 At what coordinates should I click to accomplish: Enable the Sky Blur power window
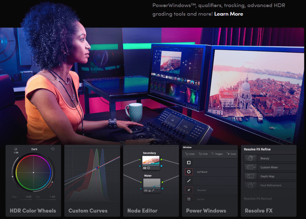[x=189, y=199]
